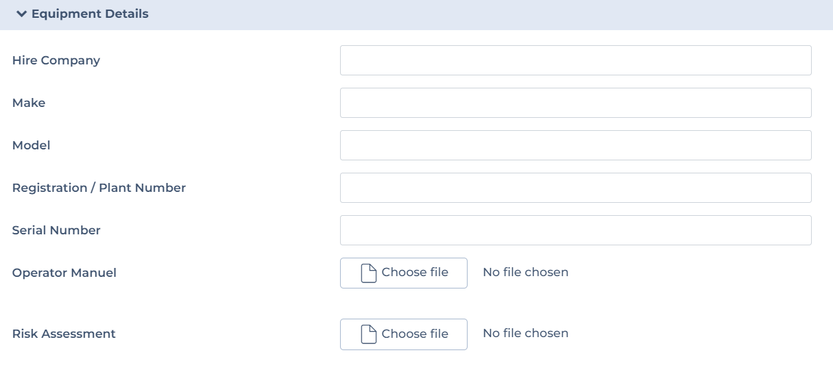Screen dimensions: 833x381
Task: Select the Model text field
Action: click(576, 145)
